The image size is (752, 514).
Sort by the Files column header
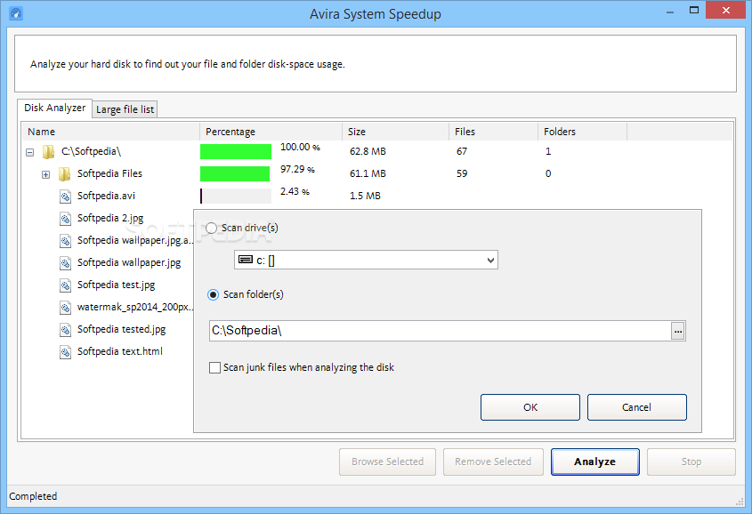point(493,132)
